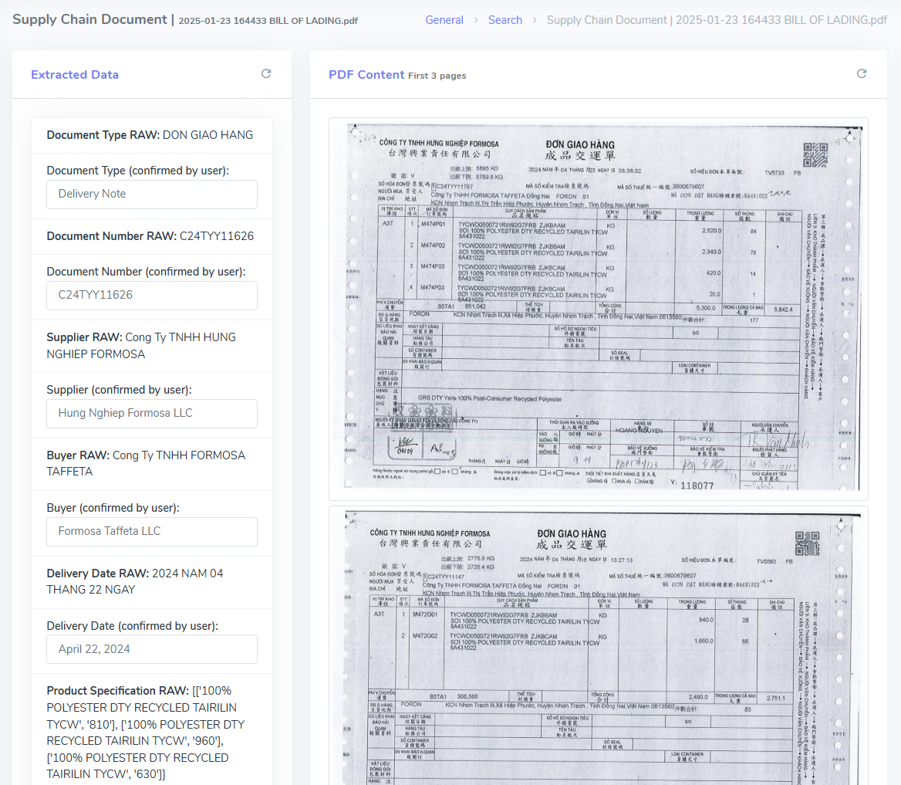The height and width of the screenshot is (785, 901).
Task: Click QR code on first PDF page
Action: click(x=815, y=154)
